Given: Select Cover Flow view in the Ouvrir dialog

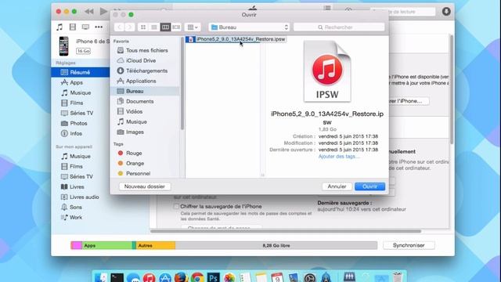Looking at the screenshot, I should coord(176,27).
